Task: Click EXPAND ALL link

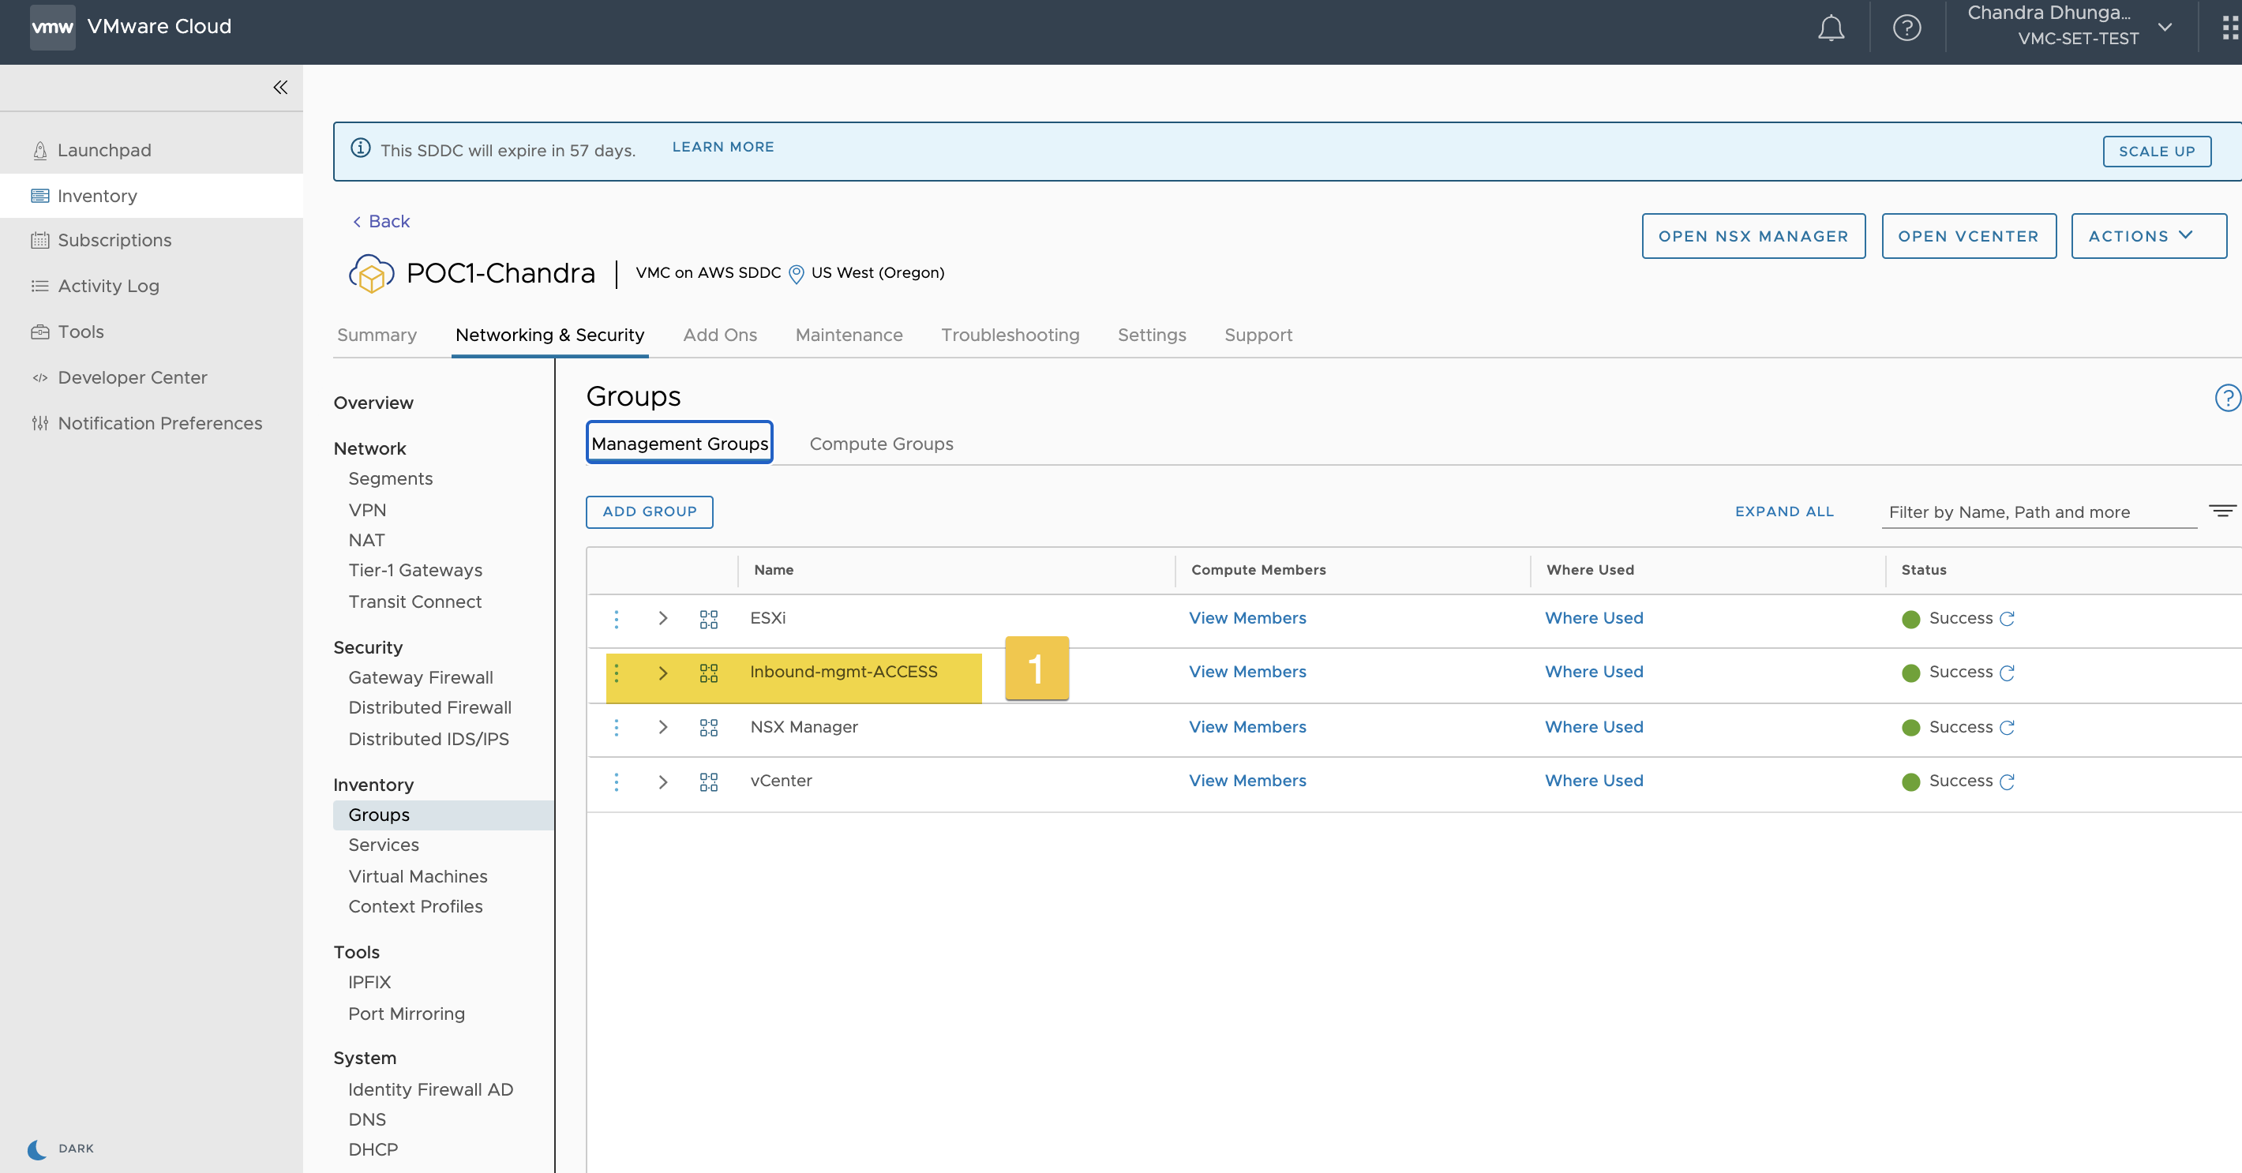Action: (x=1783, y=512)
